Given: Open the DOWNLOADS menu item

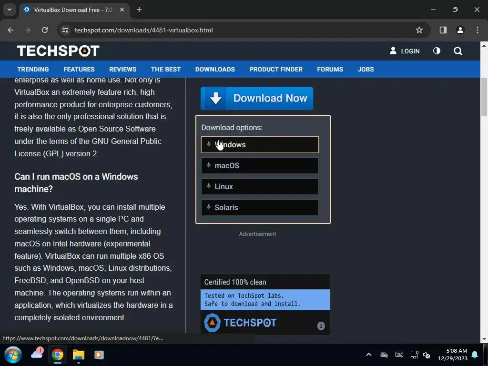Looking at the screenshot, I should (215, 70).
